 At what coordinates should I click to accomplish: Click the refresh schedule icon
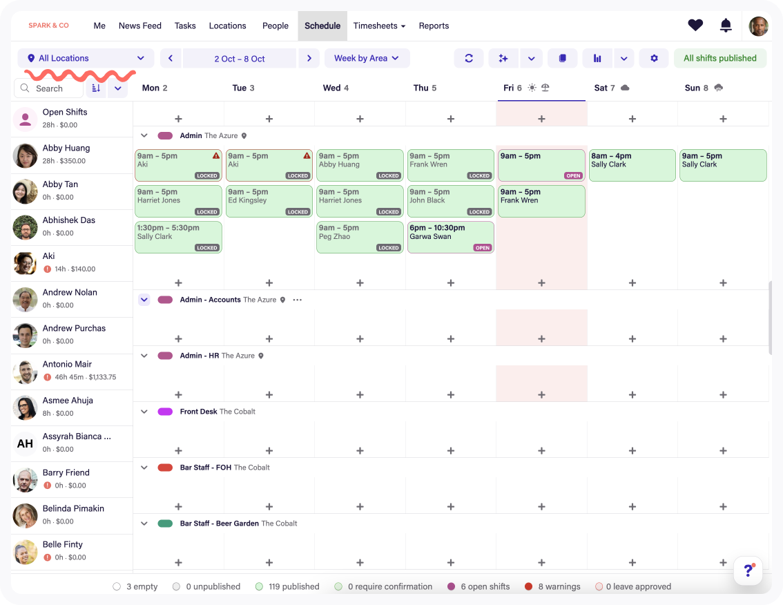coord(469,59)
